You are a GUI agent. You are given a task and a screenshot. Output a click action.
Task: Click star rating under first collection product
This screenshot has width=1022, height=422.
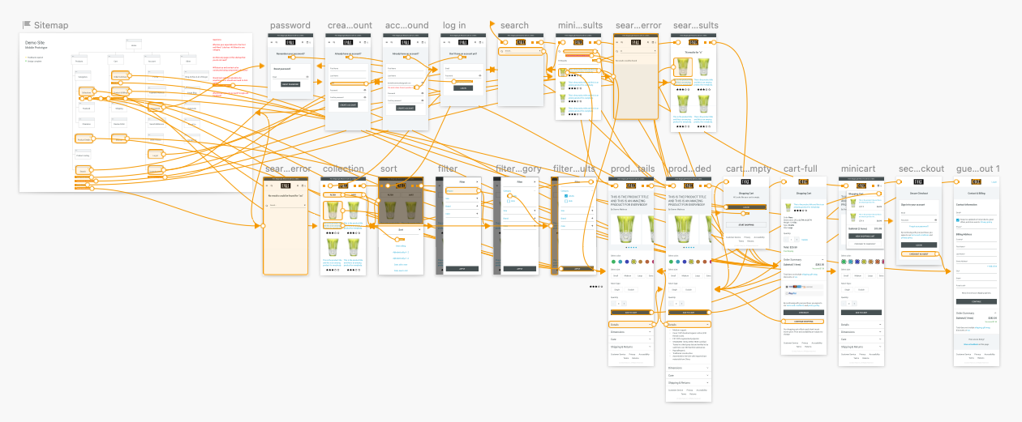(333, 232)
